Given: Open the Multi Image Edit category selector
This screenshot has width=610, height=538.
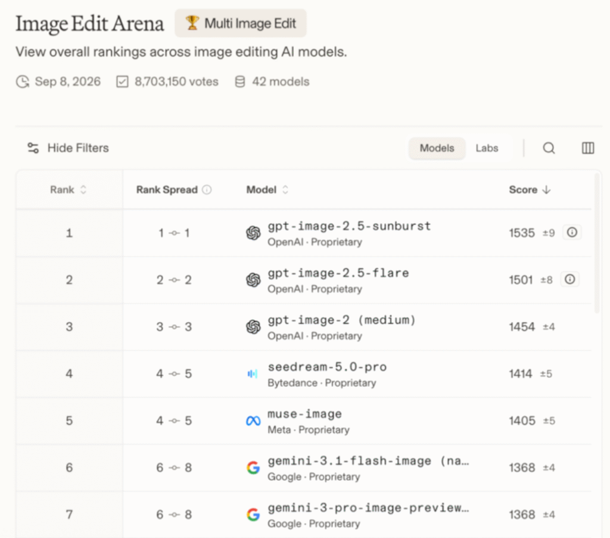Looking at the screenshot, I should [x=241, y=23].
